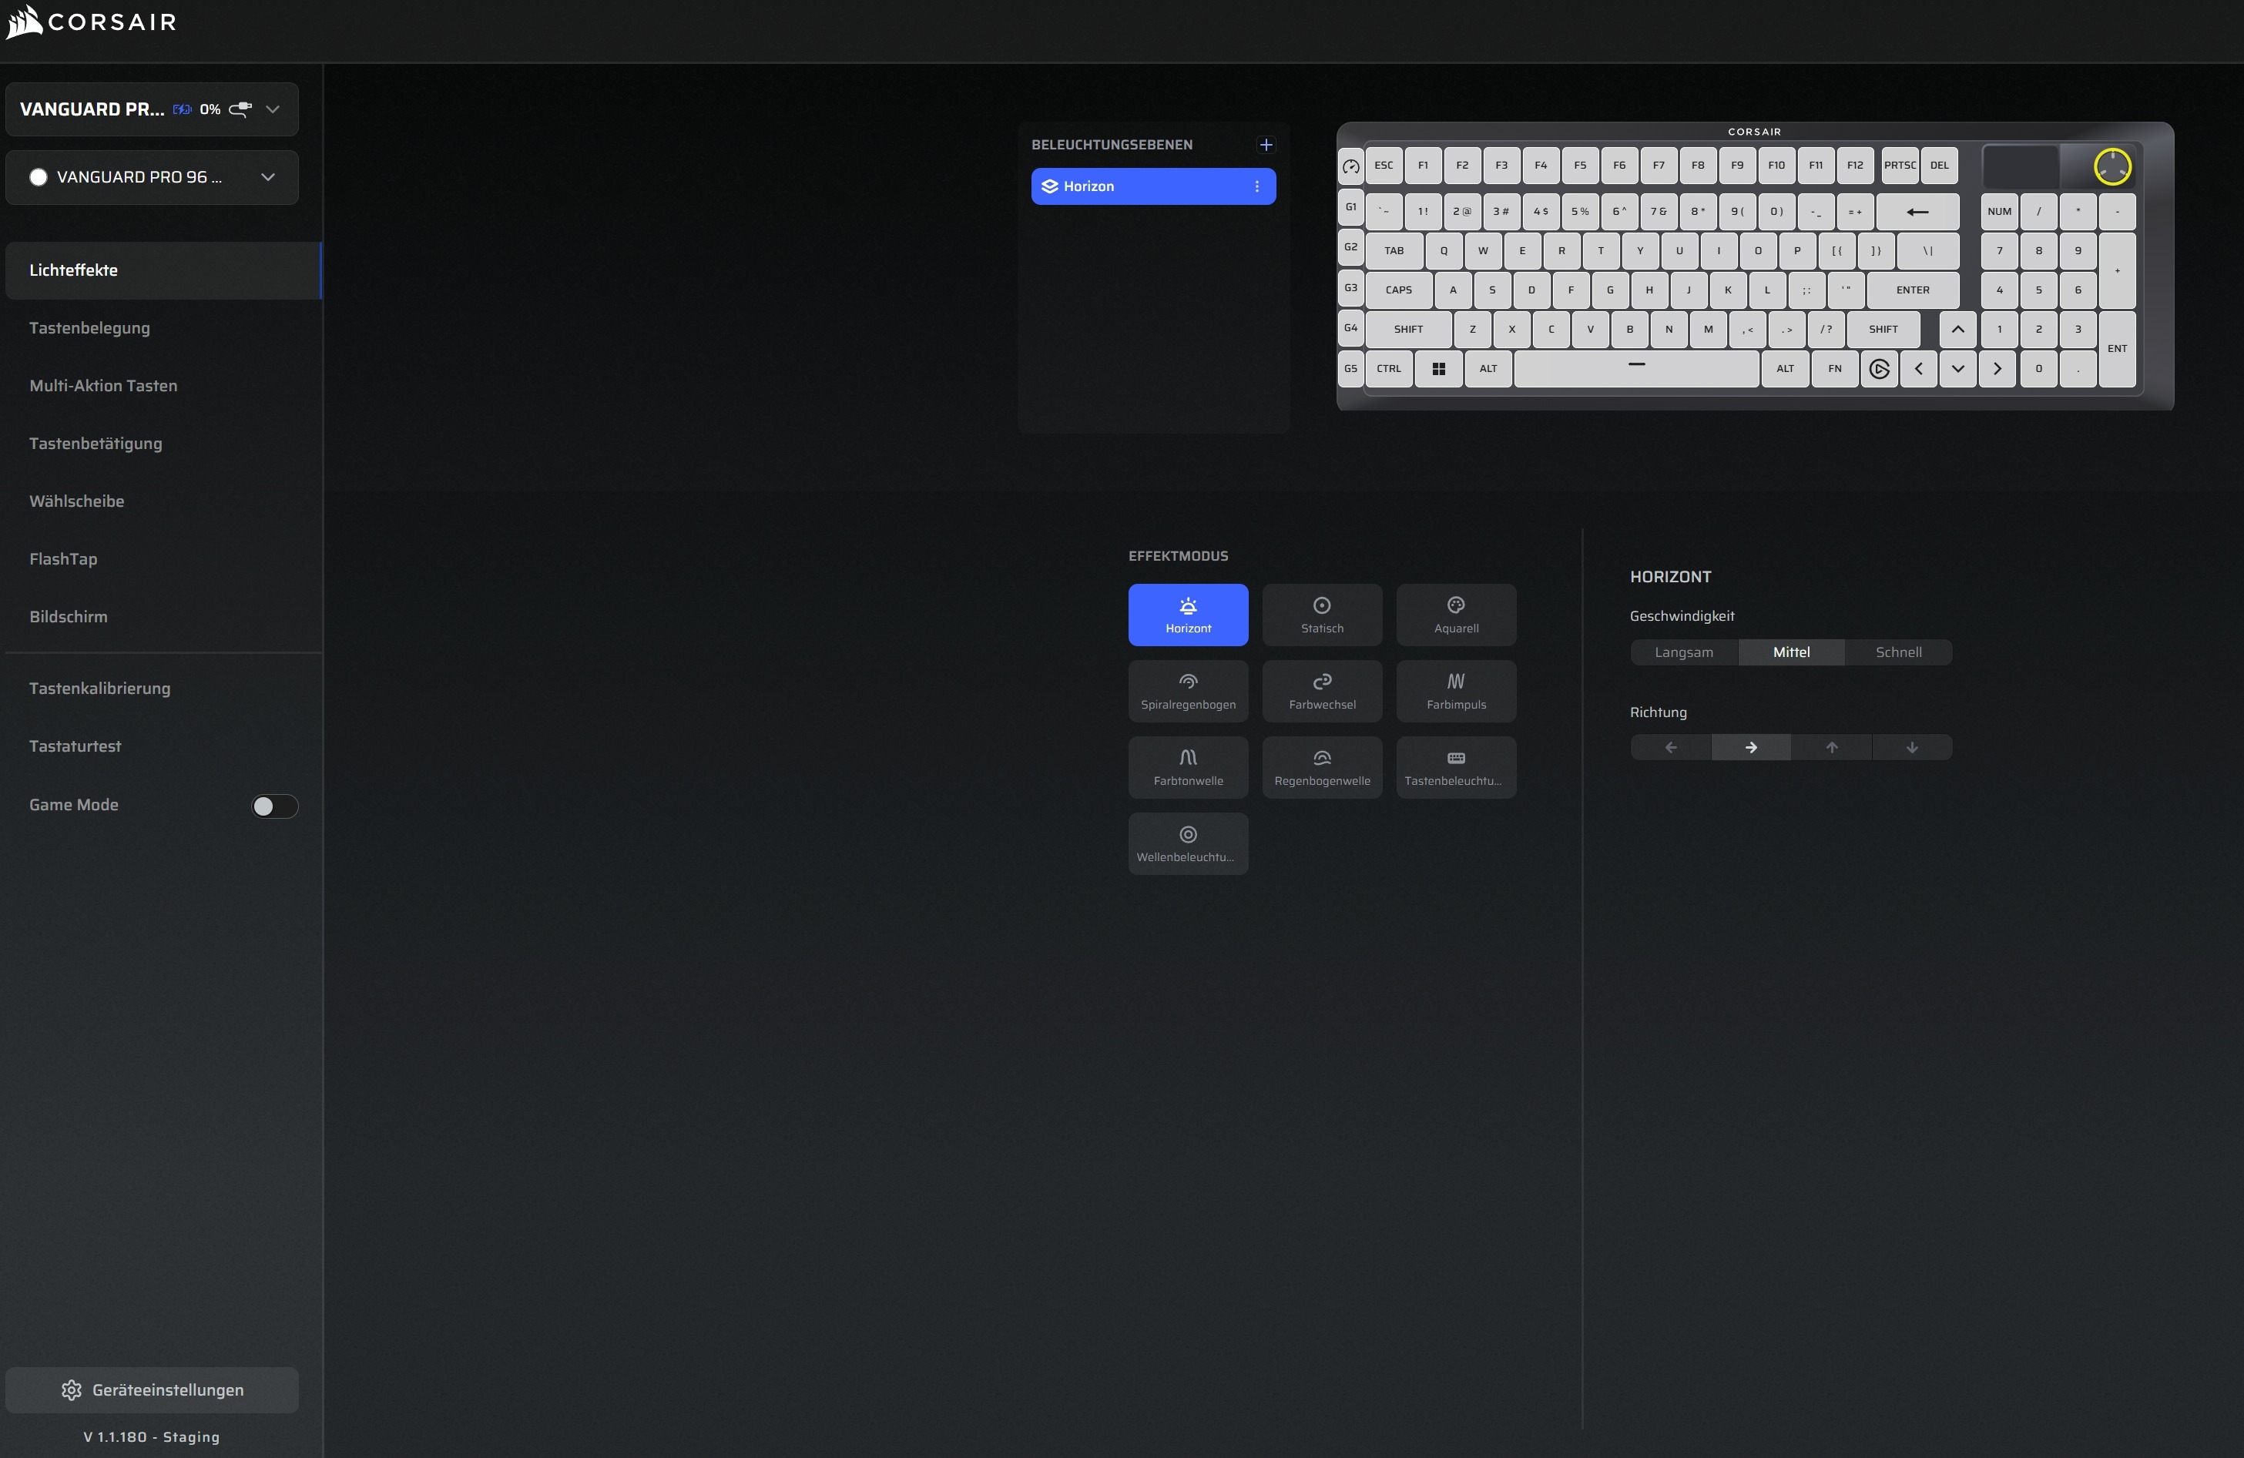Image resolution: width=2244 pixels, height=1458 pixels.
Task: Switch to the Aquarell effect mode
Action: click(1456, 615)
